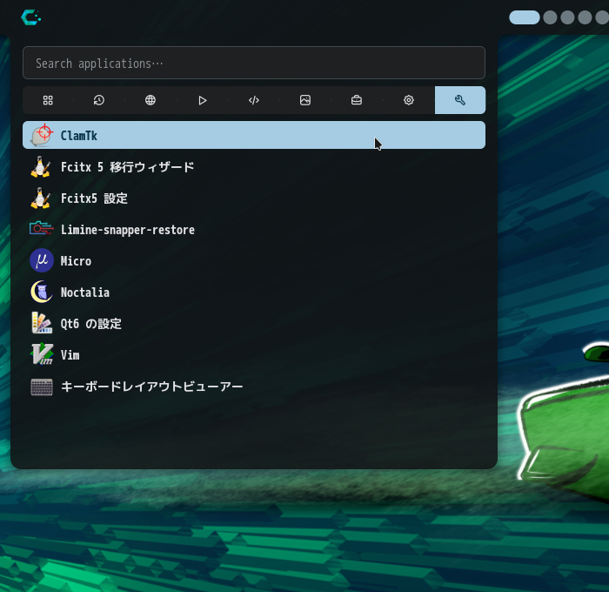Click the keyboard layout viewer icon

tap(42, 387)
